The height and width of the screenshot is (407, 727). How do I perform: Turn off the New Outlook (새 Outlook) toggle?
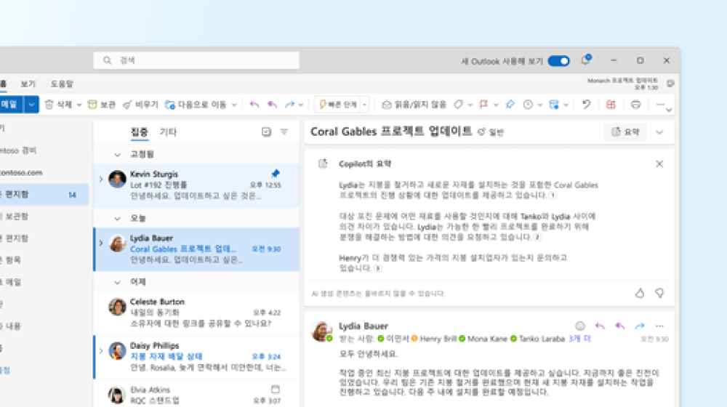click(x=558, y=61)
